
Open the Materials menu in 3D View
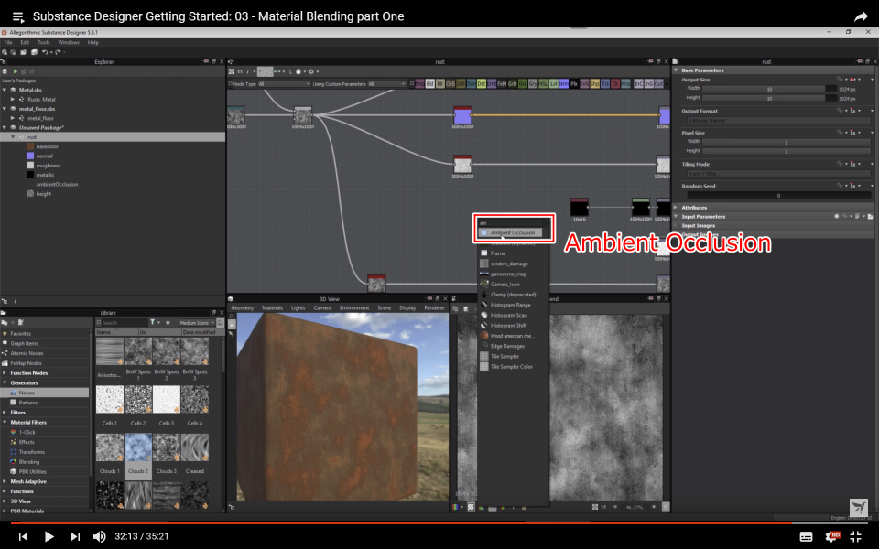click(273, 308)
